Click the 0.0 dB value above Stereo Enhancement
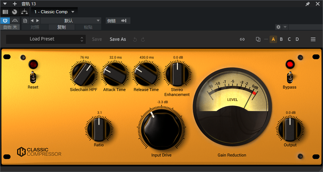Image resolution: width=323 pixels, height=172 pixels. click(178, 57)
